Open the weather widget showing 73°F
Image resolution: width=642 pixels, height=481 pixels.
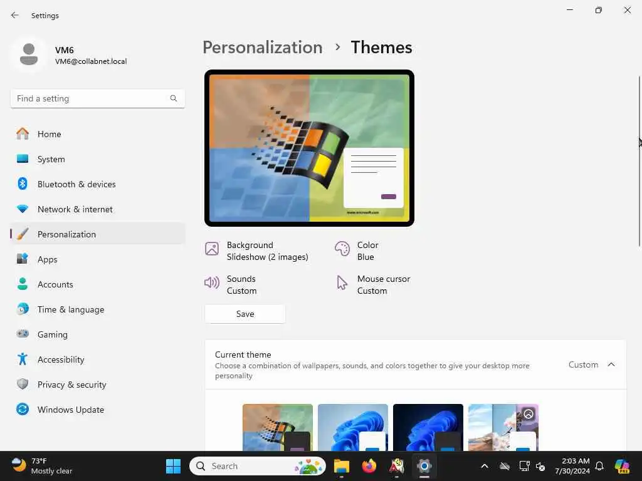[x=42, y=466]
